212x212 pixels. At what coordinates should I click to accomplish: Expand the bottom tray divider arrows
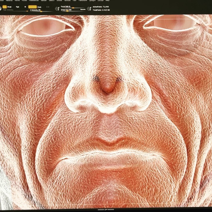(x=106, y=209)
